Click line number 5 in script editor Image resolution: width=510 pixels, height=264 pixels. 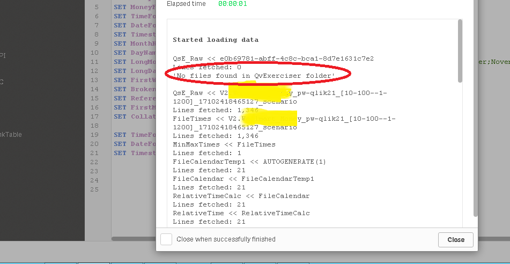pos(97,7)
